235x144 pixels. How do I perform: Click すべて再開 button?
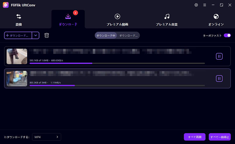pyautogui.click(x=195, y=137)
